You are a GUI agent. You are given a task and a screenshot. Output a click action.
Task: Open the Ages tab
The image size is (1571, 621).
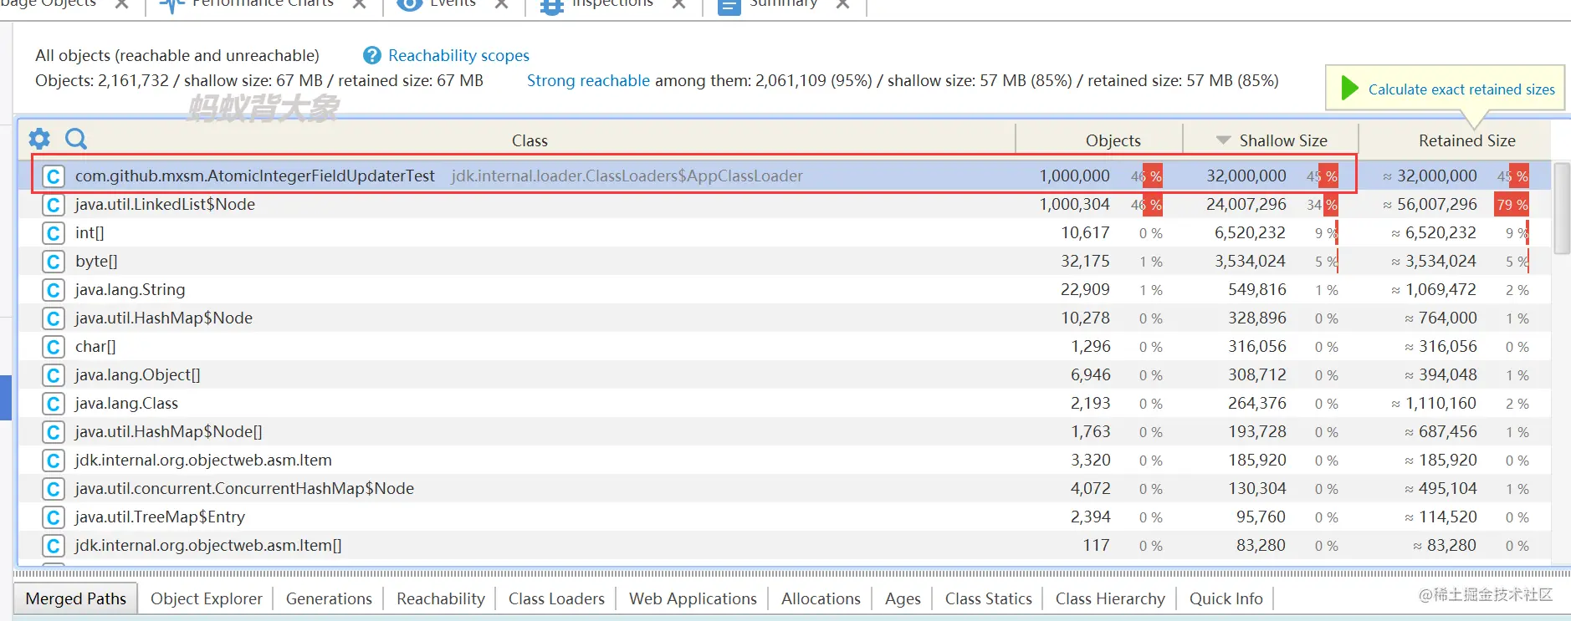point(903,598)
